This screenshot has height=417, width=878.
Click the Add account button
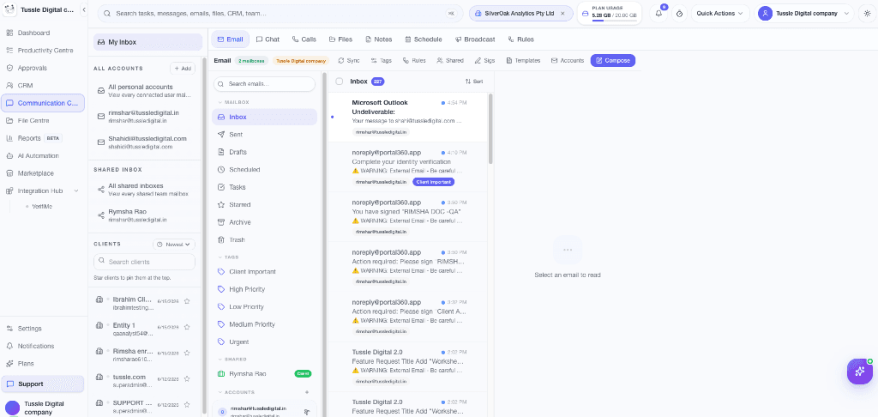point(183,69)
